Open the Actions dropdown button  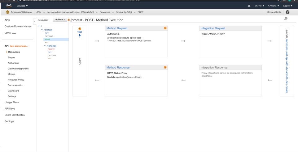[x=60, y=19]
